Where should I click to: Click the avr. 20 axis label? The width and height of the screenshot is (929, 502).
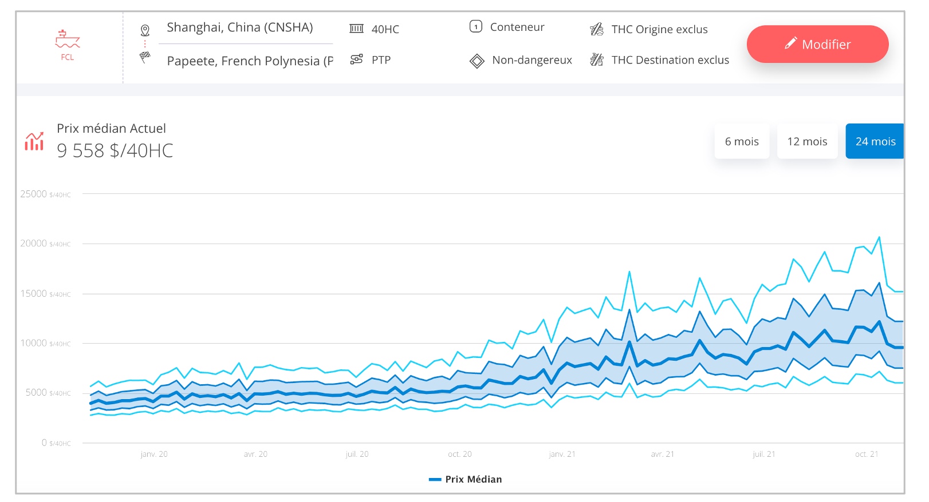click(x=255, y=454)
